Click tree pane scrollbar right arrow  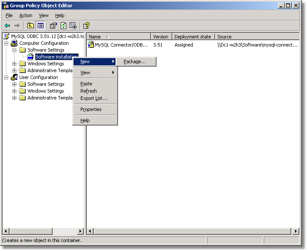pos(80,231)
